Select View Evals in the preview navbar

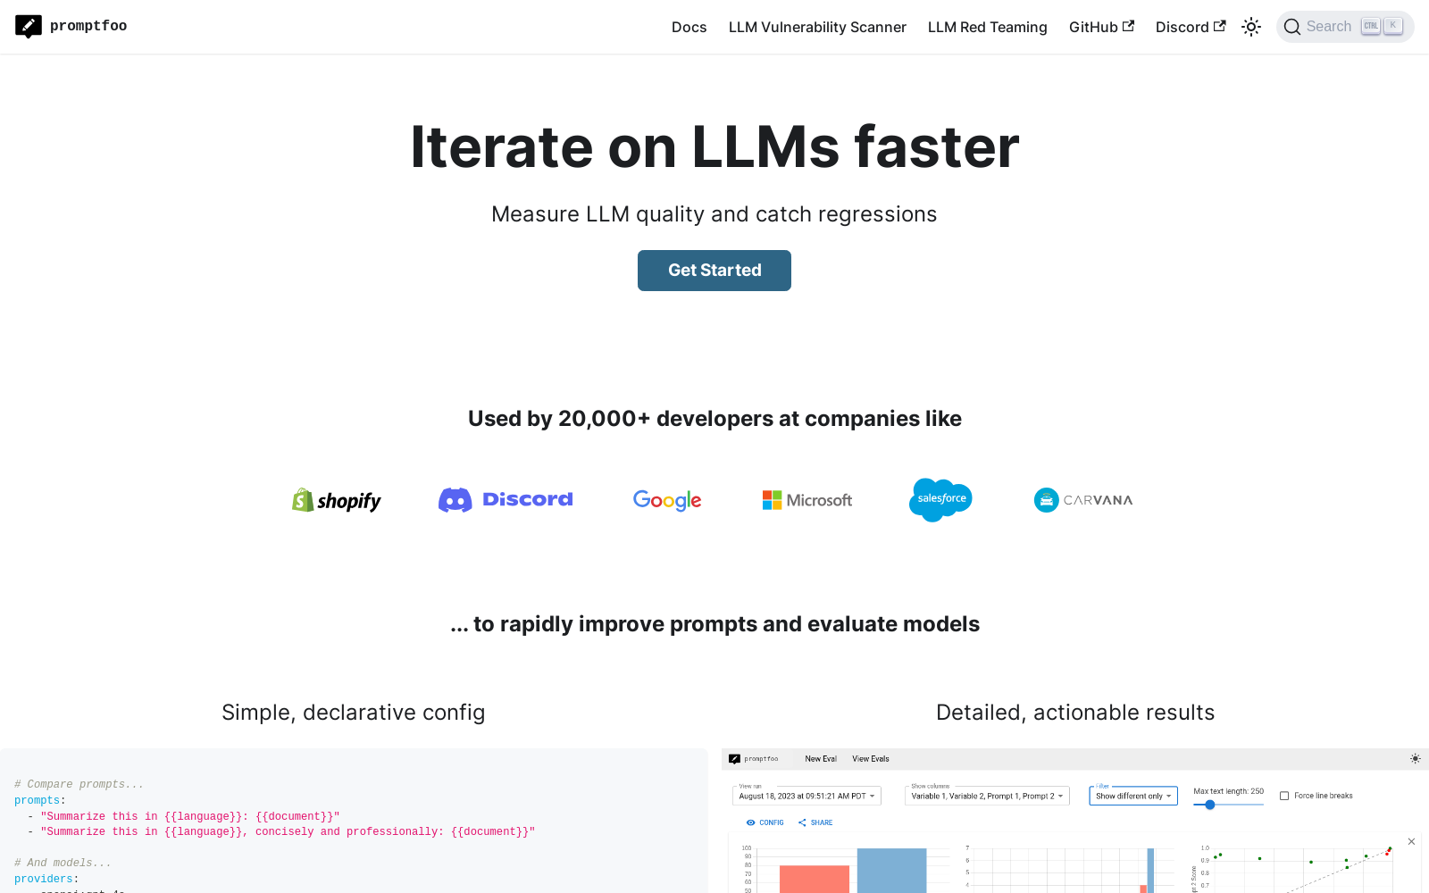click(x=871, y=759)
